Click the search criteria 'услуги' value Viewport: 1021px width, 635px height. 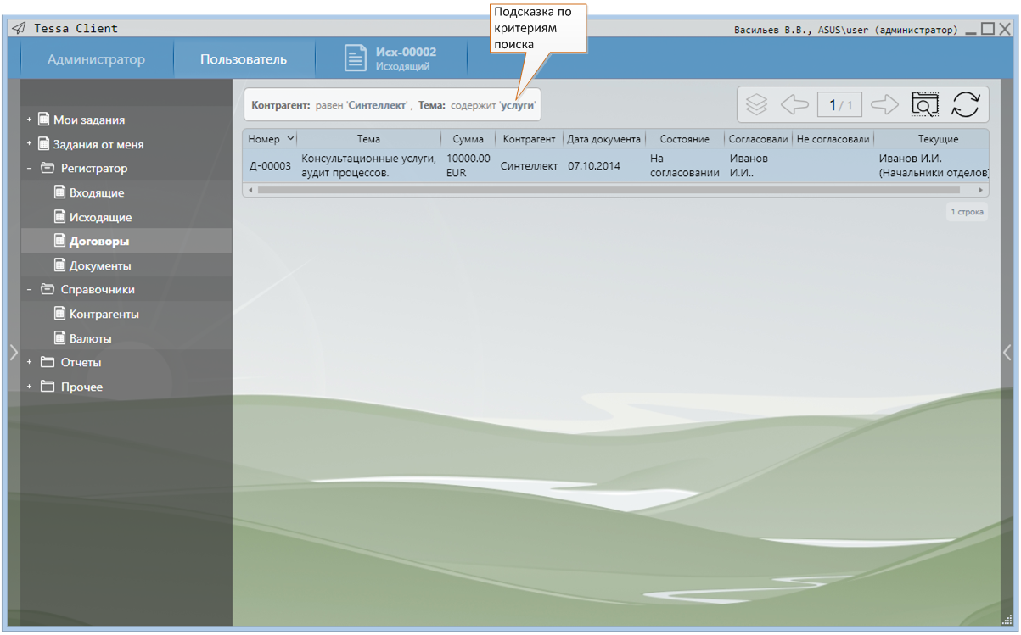518,105
